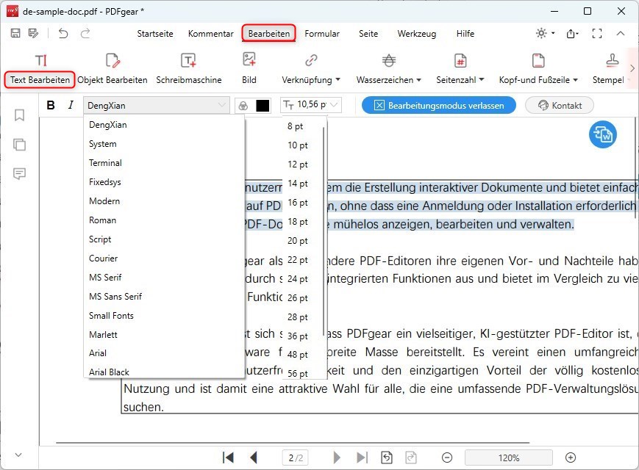Click the horizontal document scrollbar
Screen dimensions: 639x470
293,442
